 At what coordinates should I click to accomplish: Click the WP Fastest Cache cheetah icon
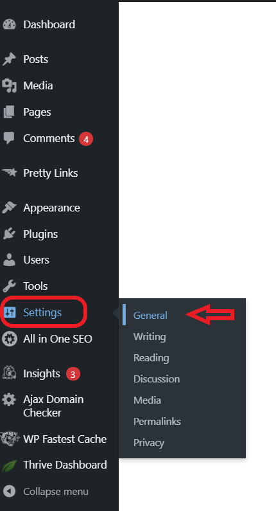pyautogui.click(x=10, y=438)
